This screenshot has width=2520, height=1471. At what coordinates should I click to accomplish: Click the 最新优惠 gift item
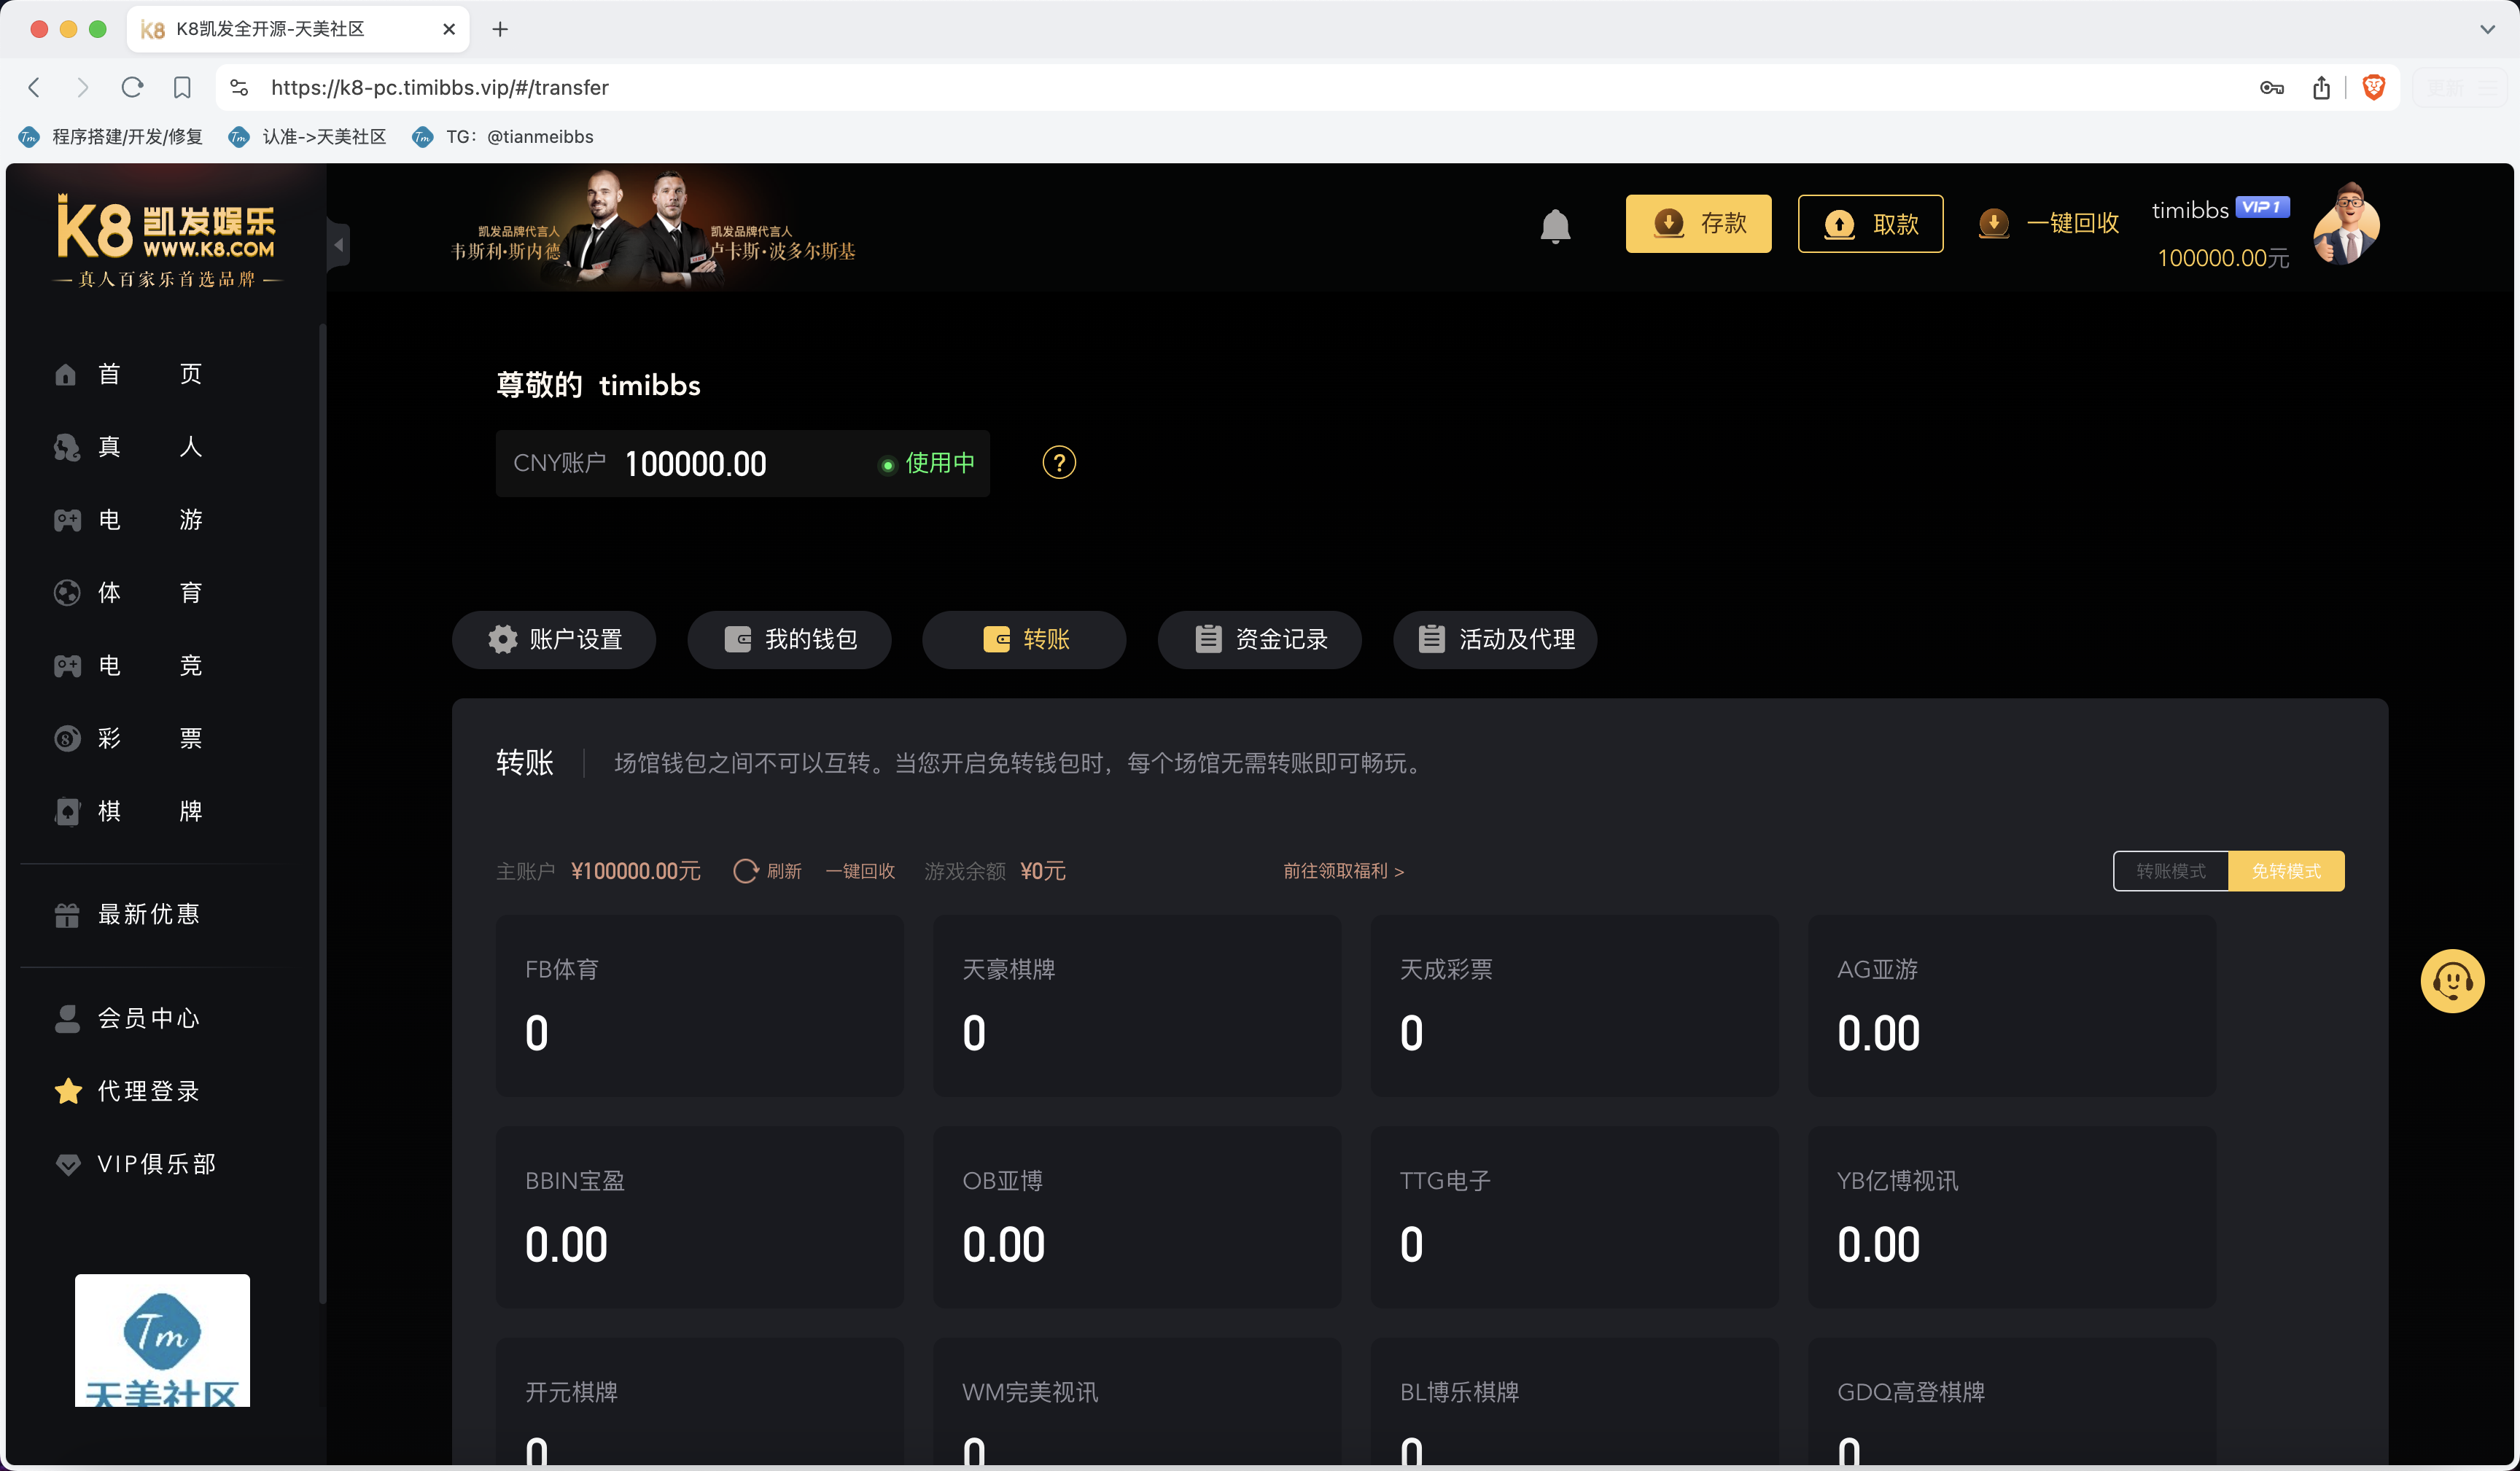coord(128,914)
